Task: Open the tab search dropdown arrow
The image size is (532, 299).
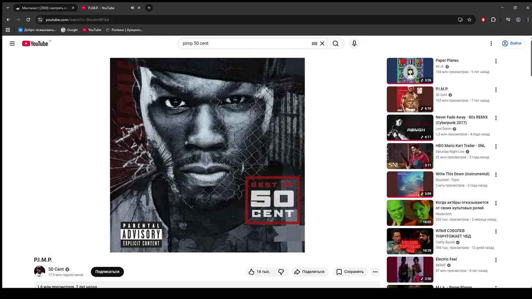Action: 7,8
